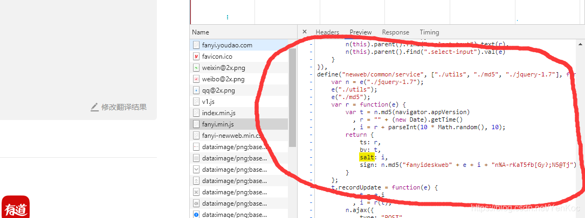Click the parseInt(10 * Math.random(), 10) line
Screen dimensions: 585x218
[x=429, y=127]
